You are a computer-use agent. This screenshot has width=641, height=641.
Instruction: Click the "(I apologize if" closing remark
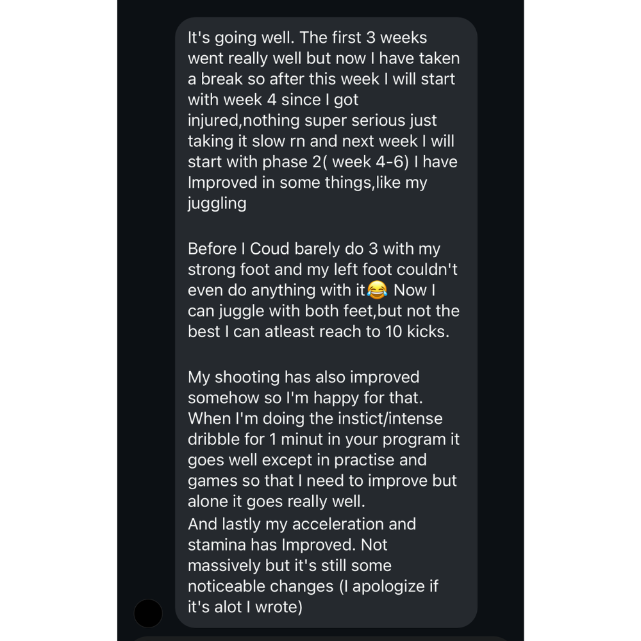click(388, 587)
